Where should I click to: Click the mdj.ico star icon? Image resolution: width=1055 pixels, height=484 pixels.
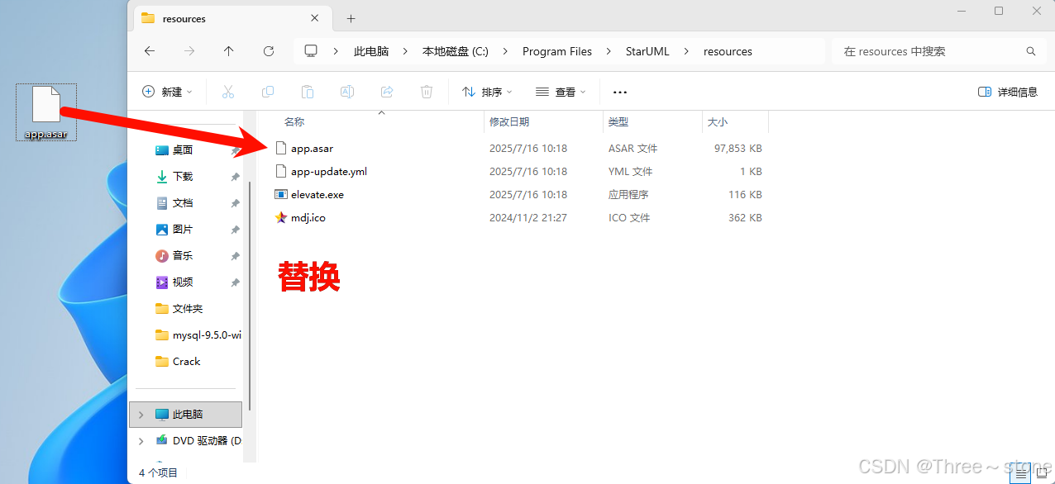point(281,218)
